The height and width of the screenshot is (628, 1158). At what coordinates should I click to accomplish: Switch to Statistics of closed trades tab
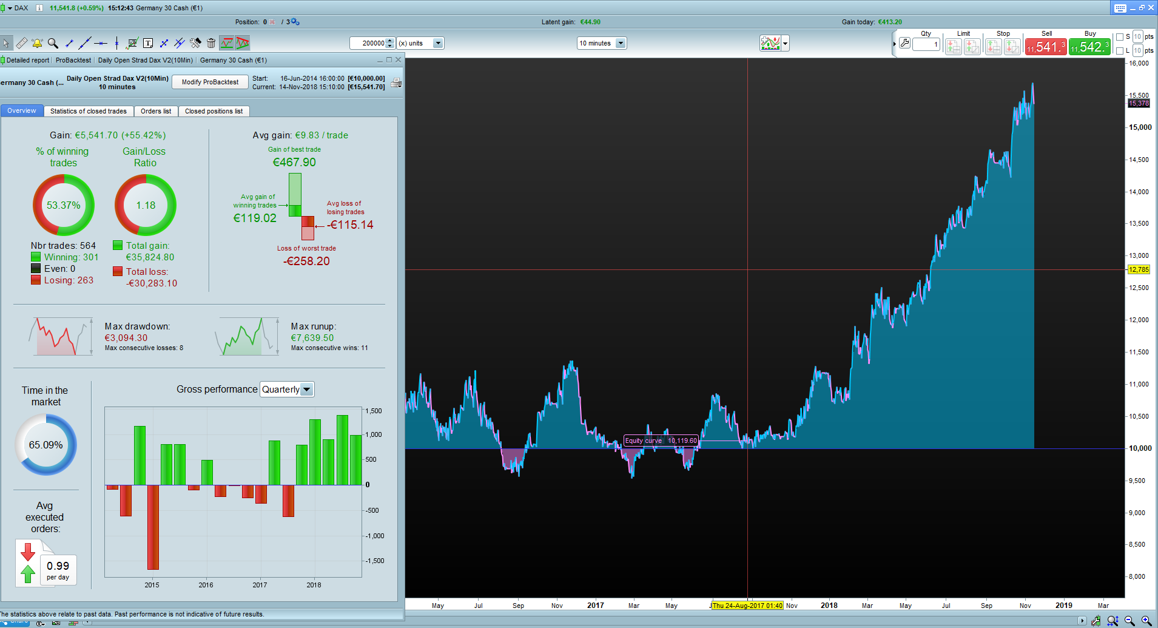click(x=89, y=111)
